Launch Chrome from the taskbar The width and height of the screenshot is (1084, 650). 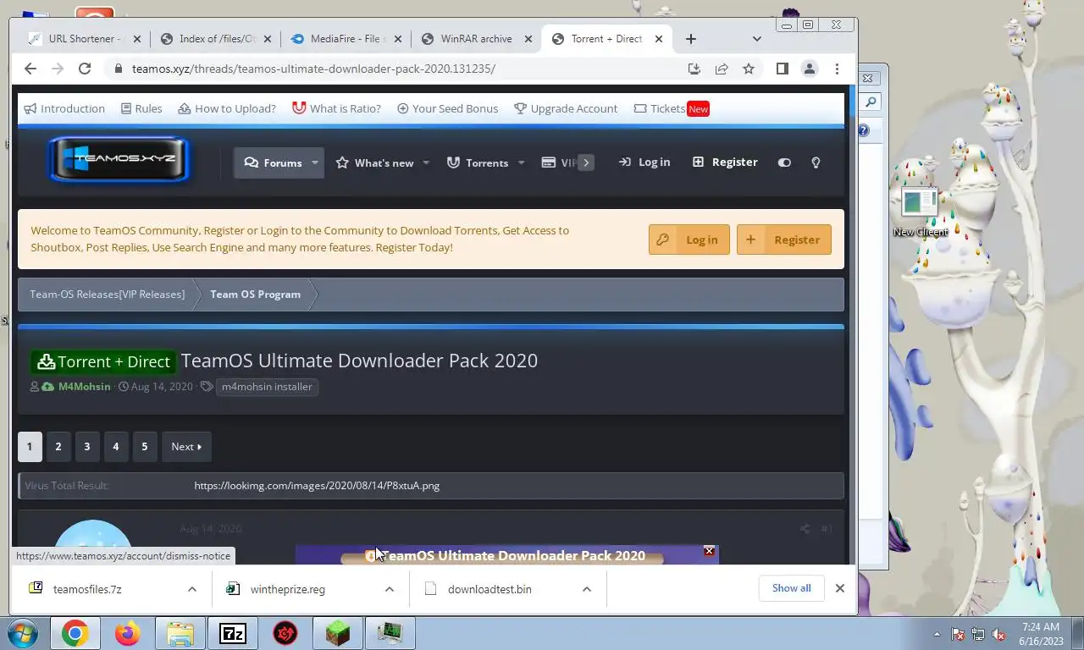(x=75, y=633)
